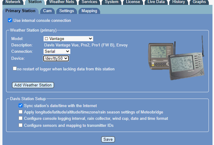Uncheck sync station's date/time with Internet
This screenshot has height=145, width=214.
20,106
